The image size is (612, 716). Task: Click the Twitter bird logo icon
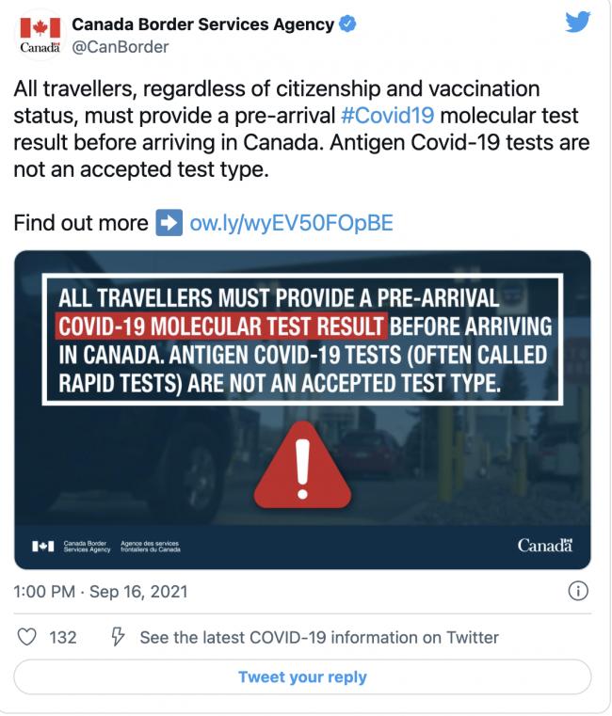pyautogui.click(x=577, y=23)
